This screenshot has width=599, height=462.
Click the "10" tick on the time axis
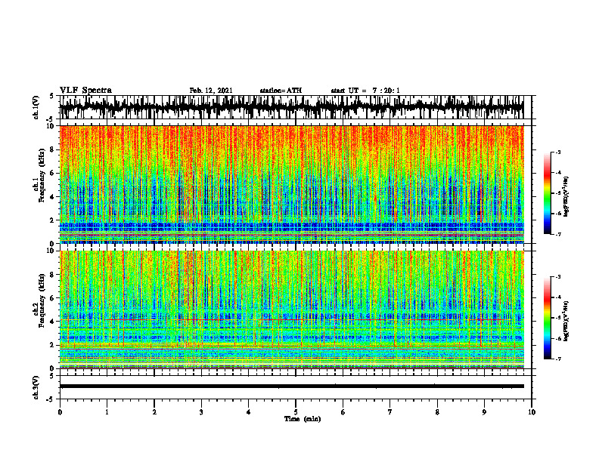click(x=532, y=412)
